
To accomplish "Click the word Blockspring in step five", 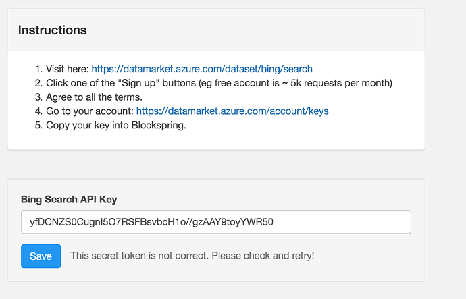I will tap(159, 125).
